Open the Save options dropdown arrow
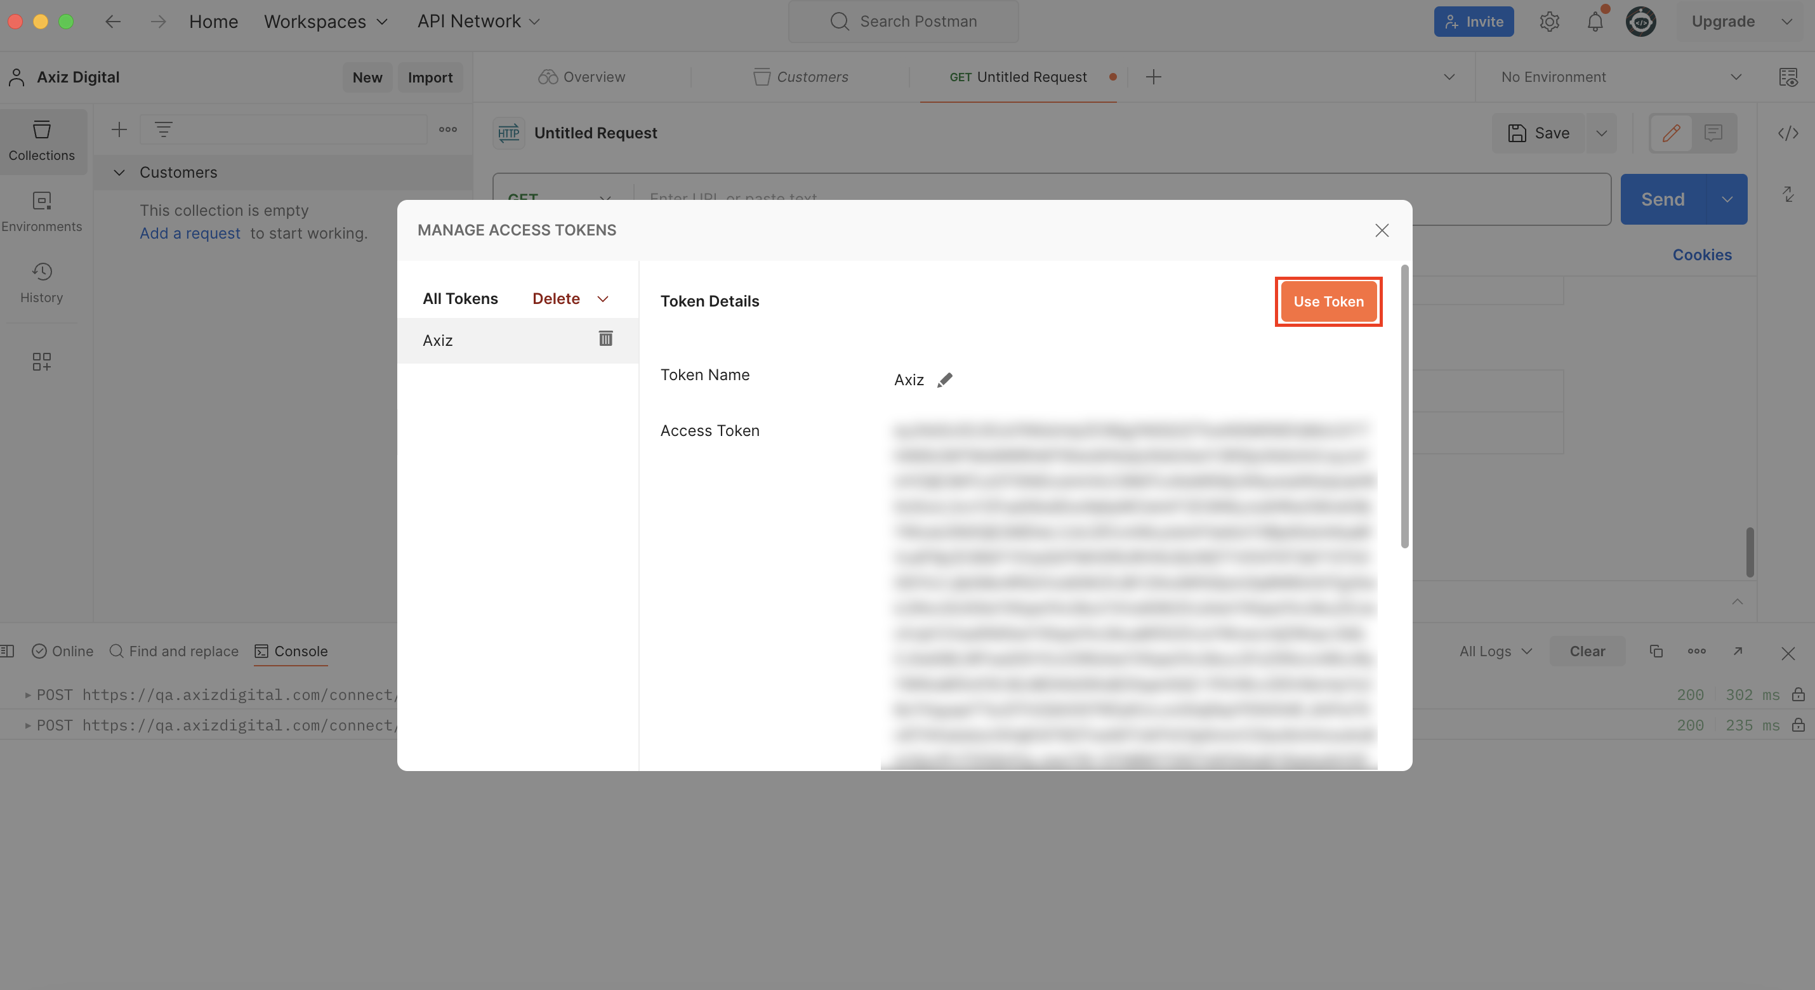Screen dimensions: 1815x990 coord(1602,133)
